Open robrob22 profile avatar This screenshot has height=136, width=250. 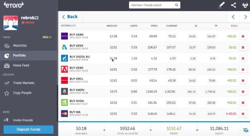coord(11,23)
